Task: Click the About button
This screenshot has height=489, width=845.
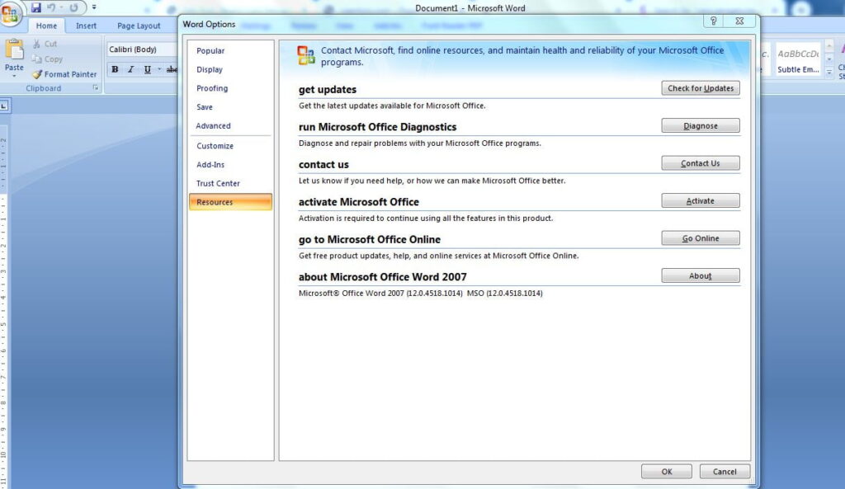Action: tap(701, 275)
